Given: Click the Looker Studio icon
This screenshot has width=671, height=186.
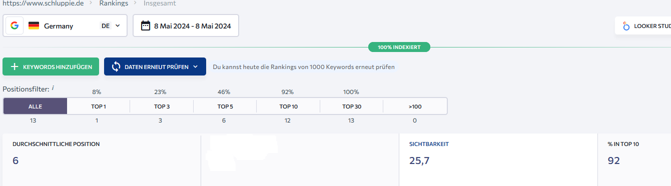Looking at the screenshot, I should click(626, 26).
